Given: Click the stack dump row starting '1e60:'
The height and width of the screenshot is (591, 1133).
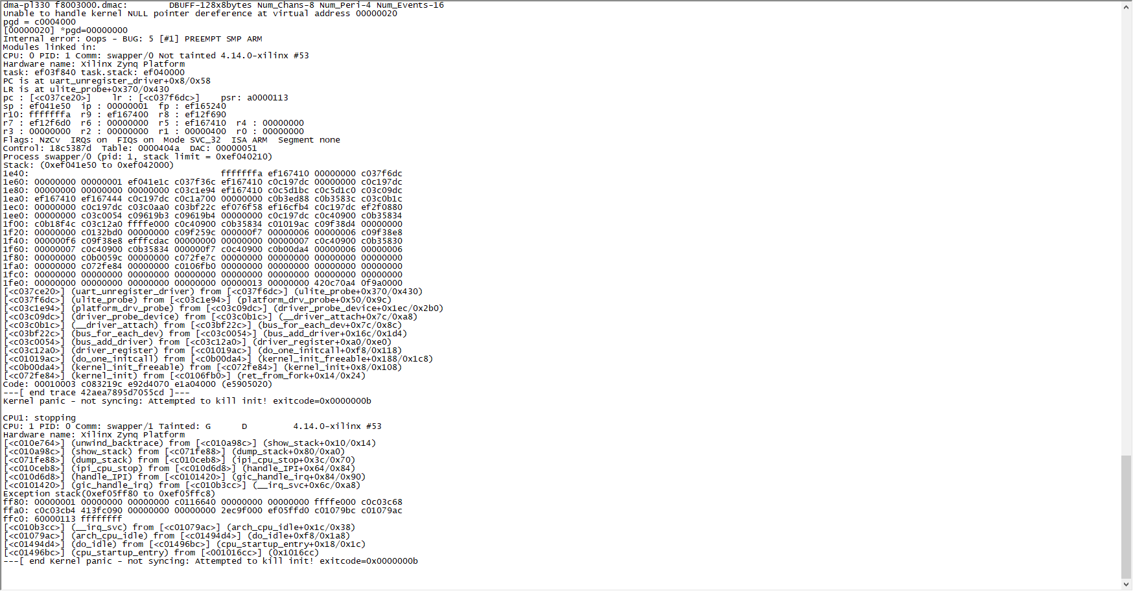Looking at the screenshot, I should click(x=203, y=182).
